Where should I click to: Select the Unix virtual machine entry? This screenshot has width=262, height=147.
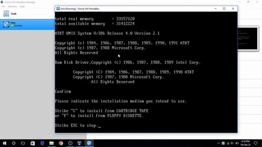pyautogui.click(x=27, y=24)
